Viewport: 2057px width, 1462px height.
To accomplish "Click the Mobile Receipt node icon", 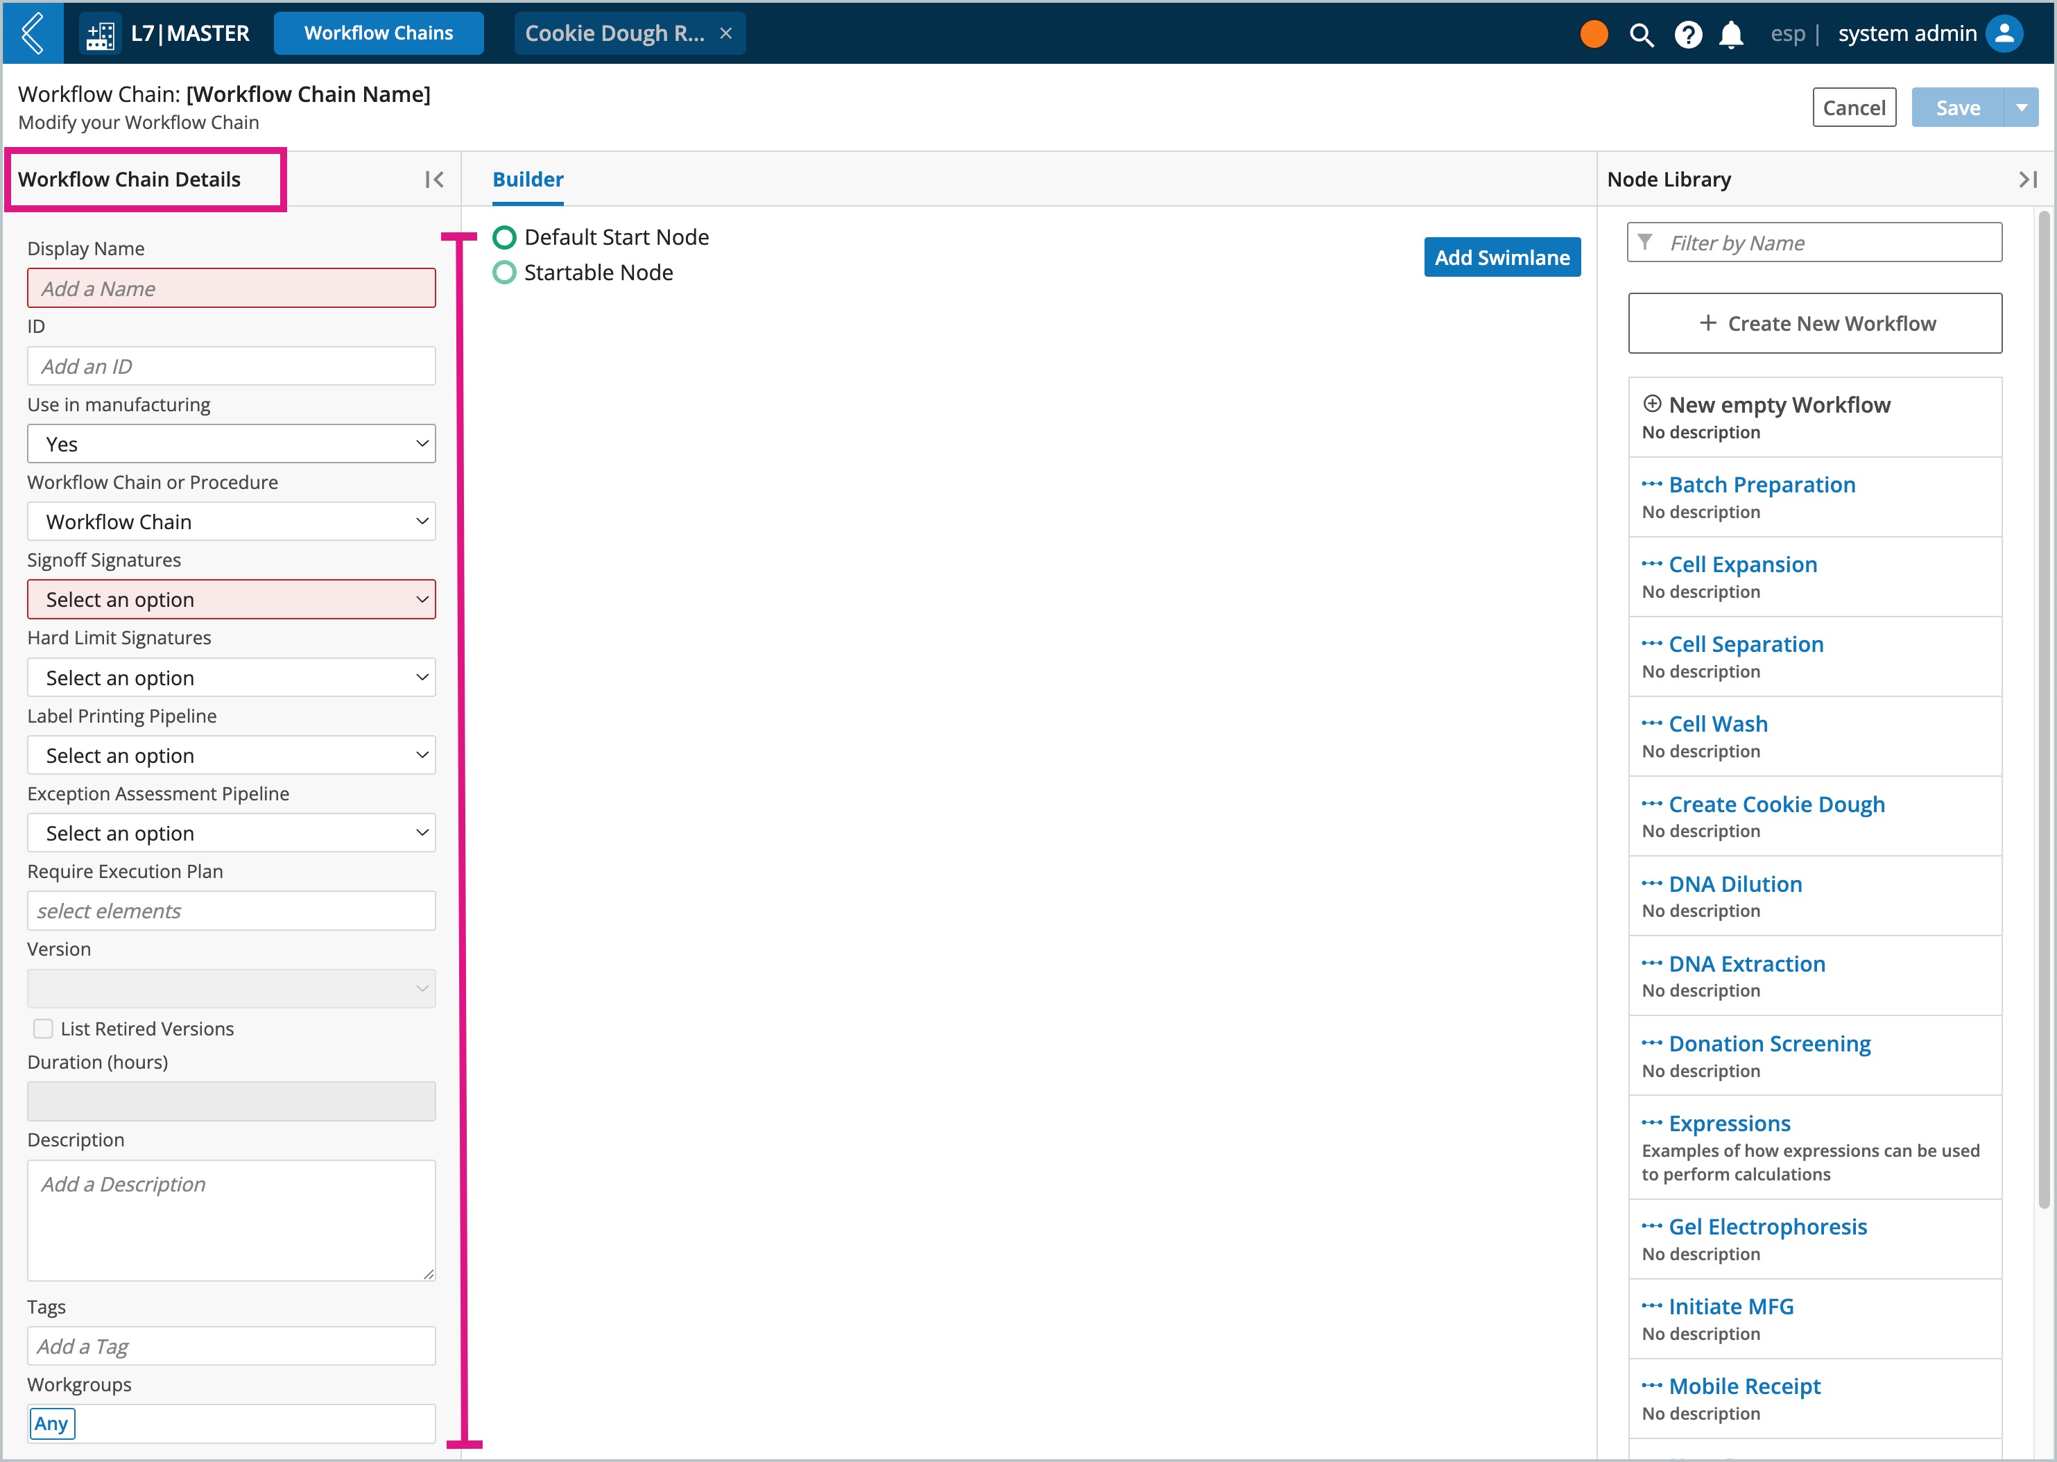I will coord(1652,1386).
